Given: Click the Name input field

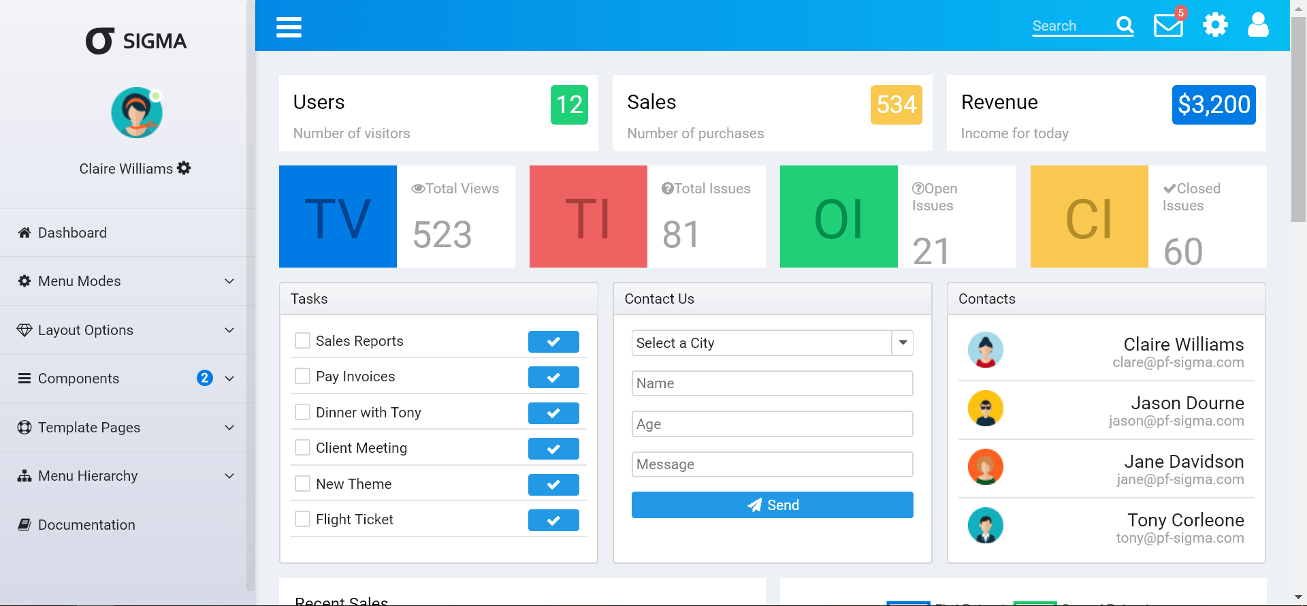Looking at the screenshot, I should tap(773, 383).
